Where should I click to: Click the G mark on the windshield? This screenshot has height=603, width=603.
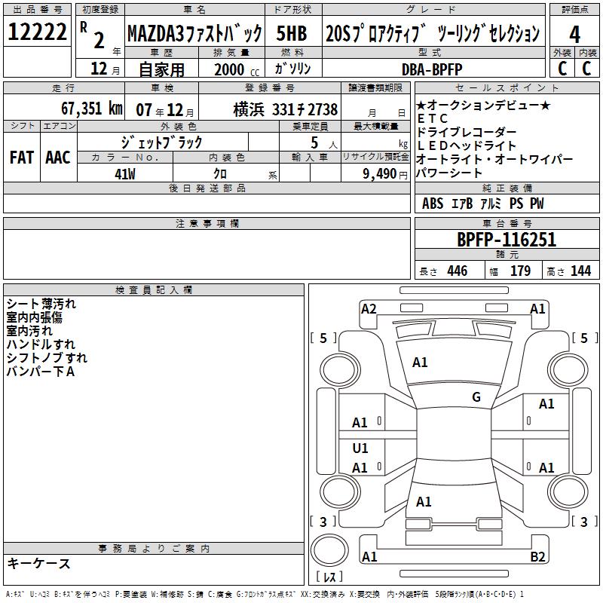tap(476, 397)
